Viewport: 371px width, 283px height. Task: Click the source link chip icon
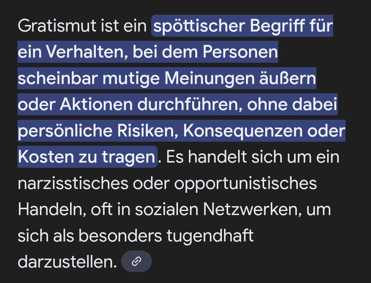point(136,261)
